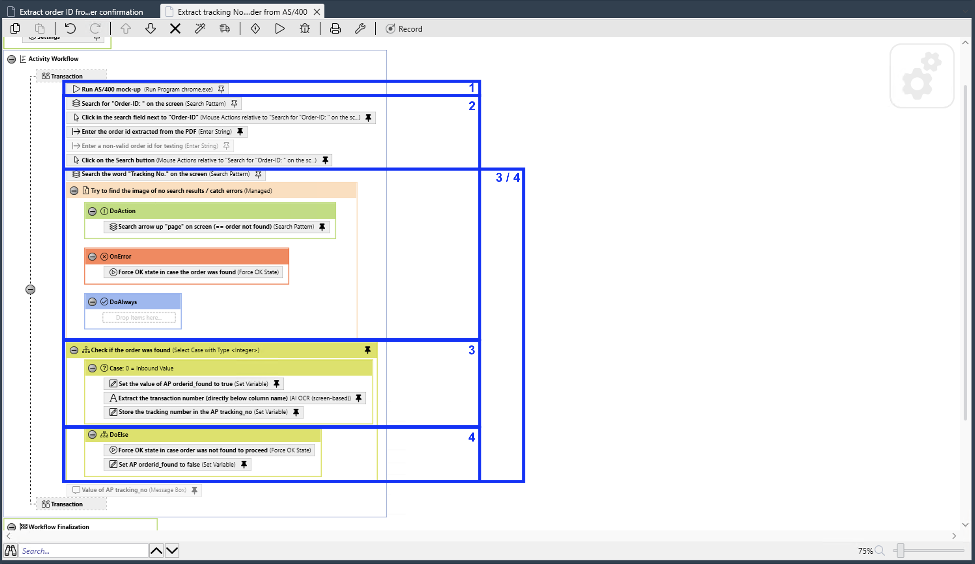
Task: Print the workflow
Action: point(335,29)
